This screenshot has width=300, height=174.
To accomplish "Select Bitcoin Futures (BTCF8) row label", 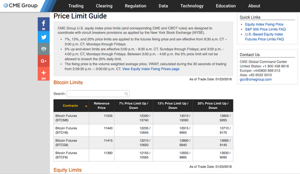I will coord(66,155).
